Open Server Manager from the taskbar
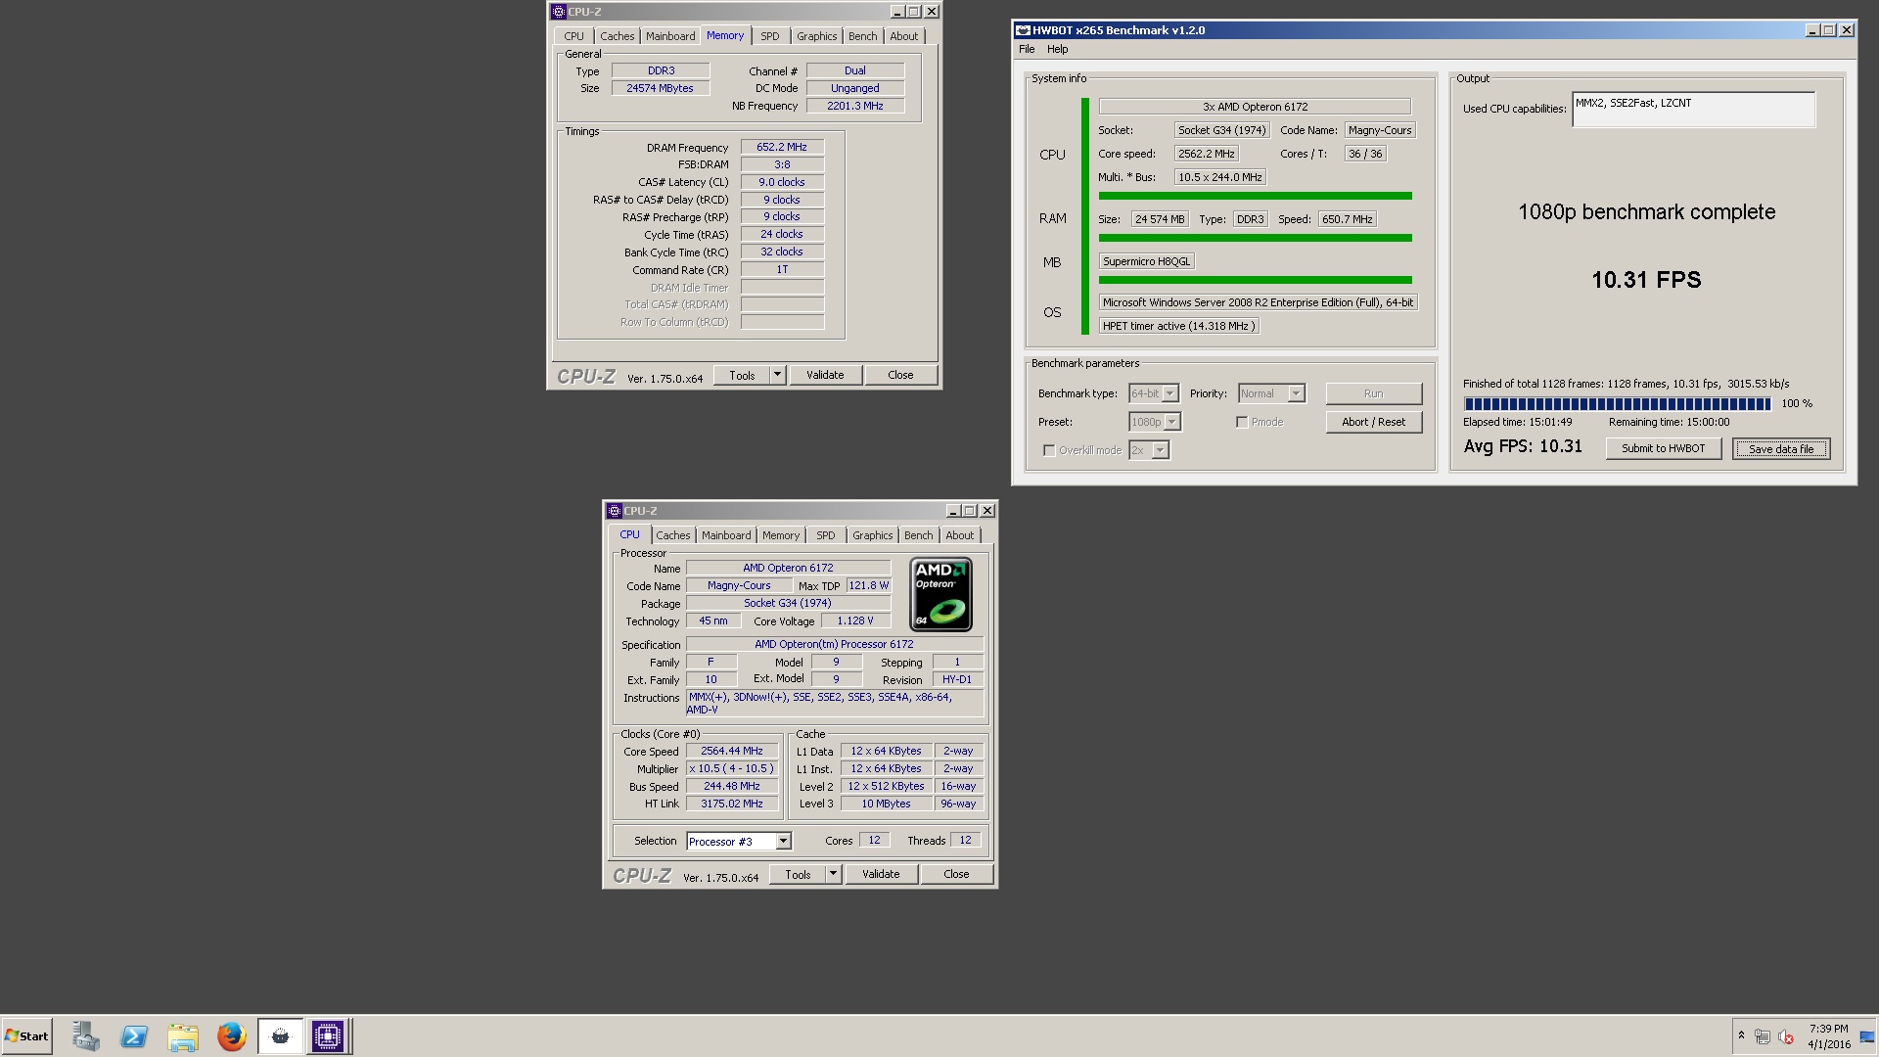1879x1057 pixels. click(x=85, y=1035)
